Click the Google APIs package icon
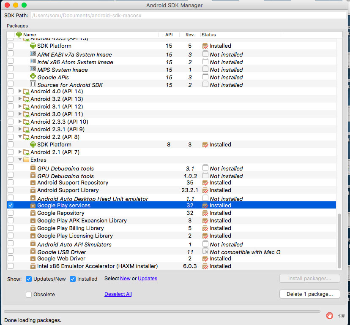This screenshot has height=325, width=350. [33, 77]
